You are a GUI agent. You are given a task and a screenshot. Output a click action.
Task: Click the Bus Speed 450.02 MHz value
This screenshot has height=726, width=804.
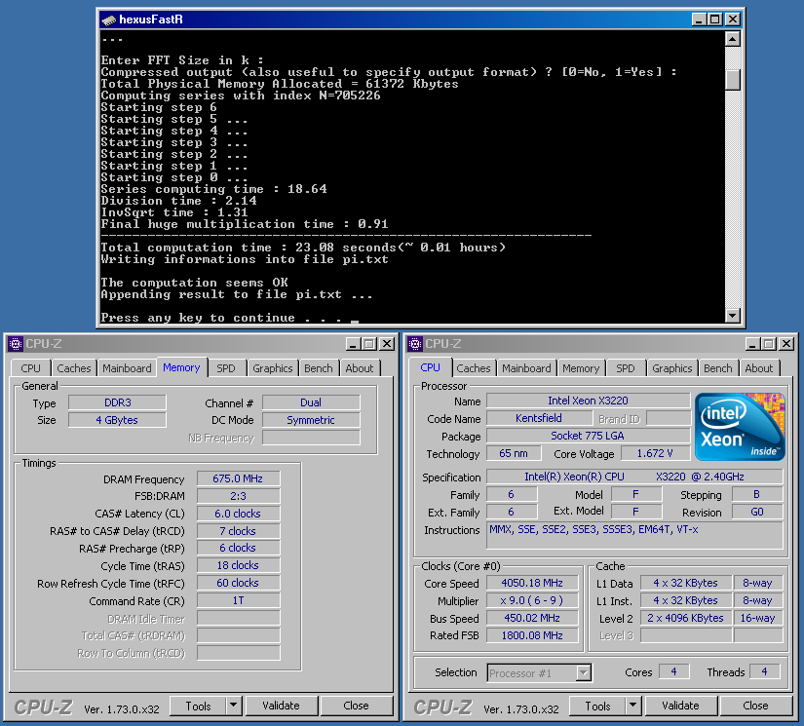pyautogui.click(x=532, y=618)
